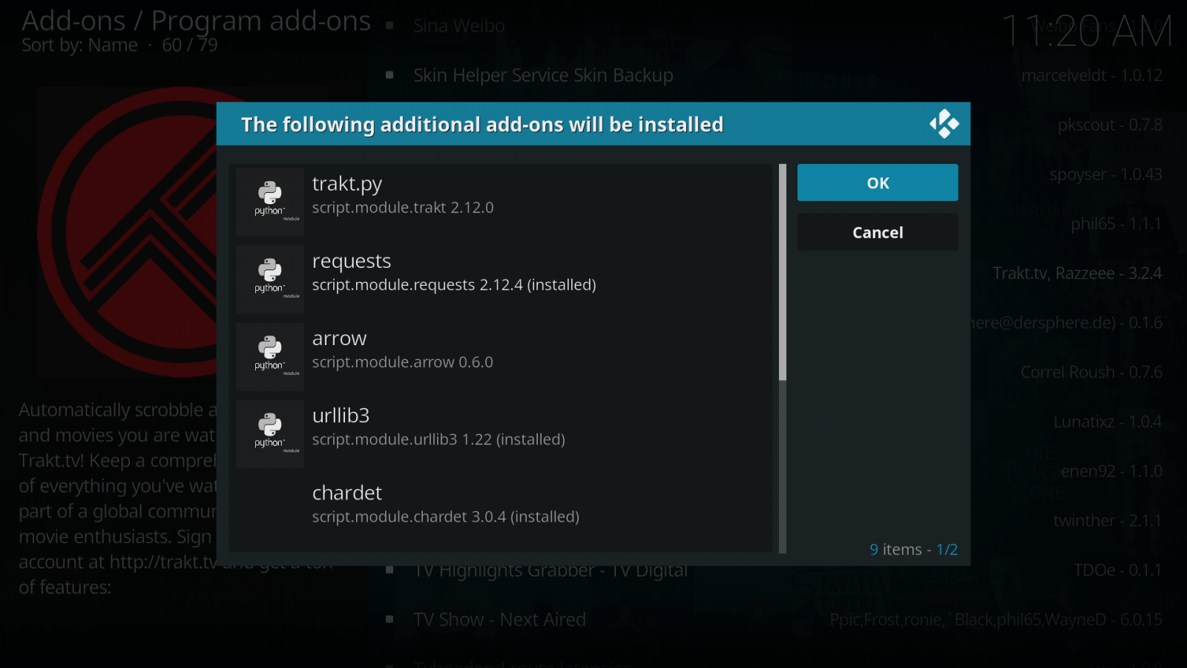Click the OK button to confirm install
Image resolution: width=1187 pixels, height=668 pixels.
(878, 183)
